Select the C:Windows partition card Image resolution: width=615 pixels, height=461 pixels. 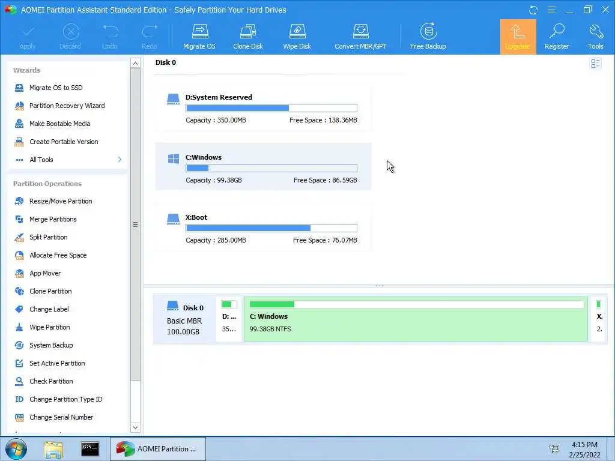coord(264,167)
